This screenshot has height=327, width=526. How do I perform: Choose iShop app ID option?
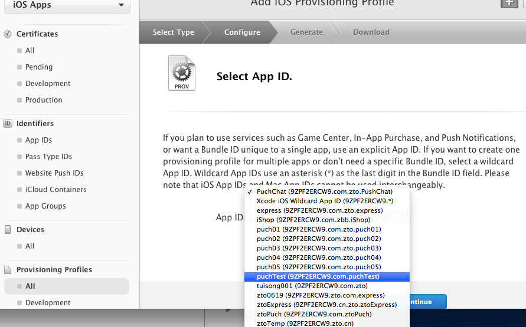(x=326, y=220)
